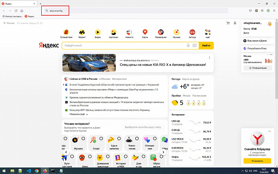Open the Карты map pin icon

tap(145, 32)
